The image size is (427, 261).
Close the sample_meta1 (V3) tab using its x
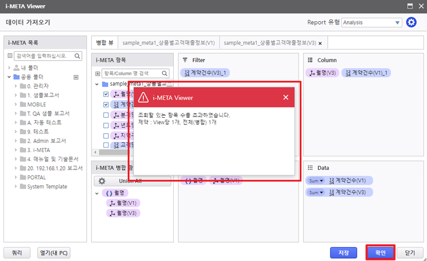click(x=320, y=43)
